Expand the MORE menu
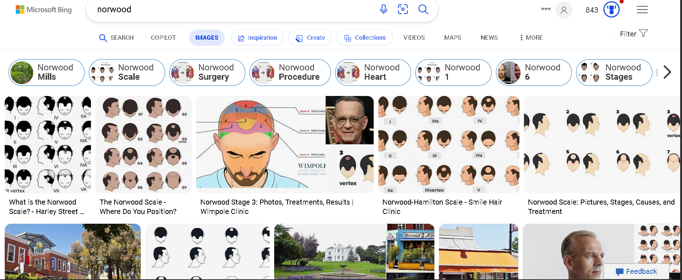 pos(531,38)
